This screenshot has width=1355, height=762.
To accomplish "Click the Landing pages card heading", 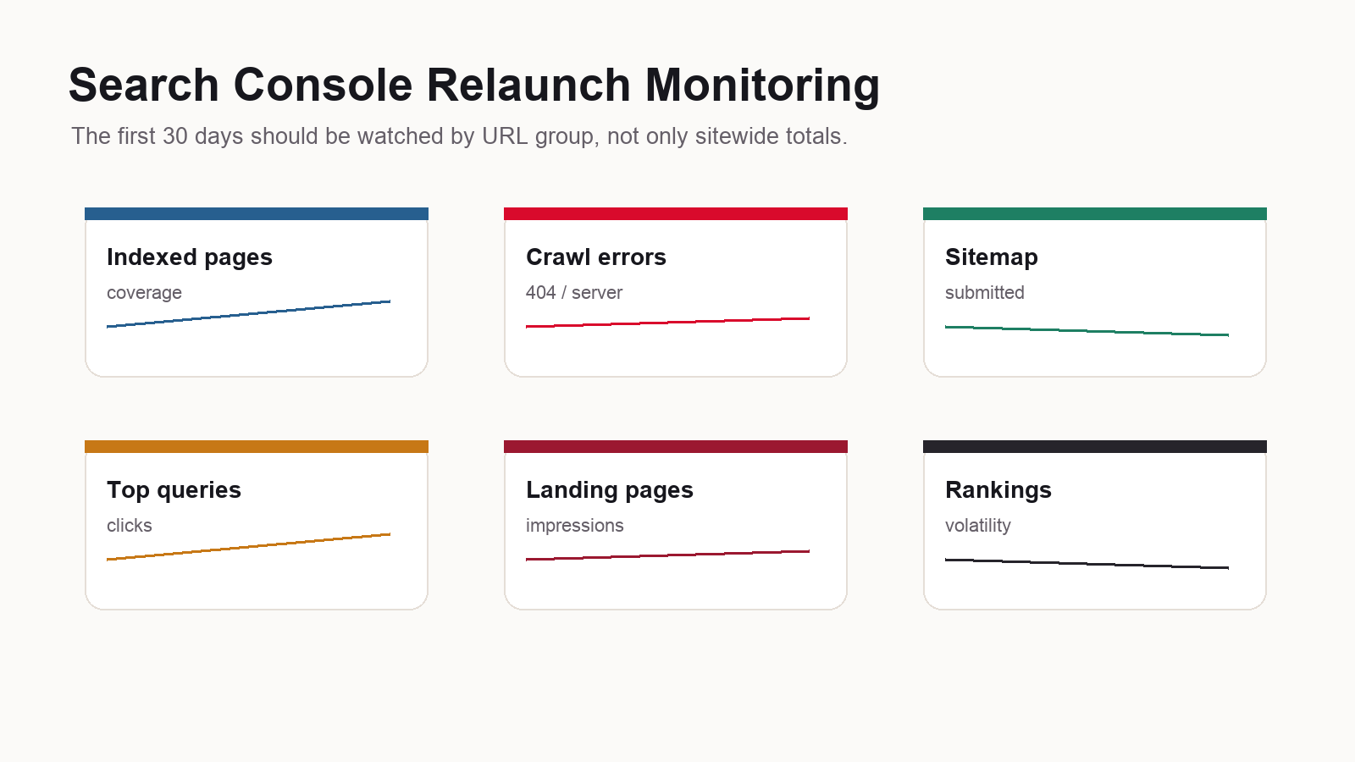I will pos(610,490).
